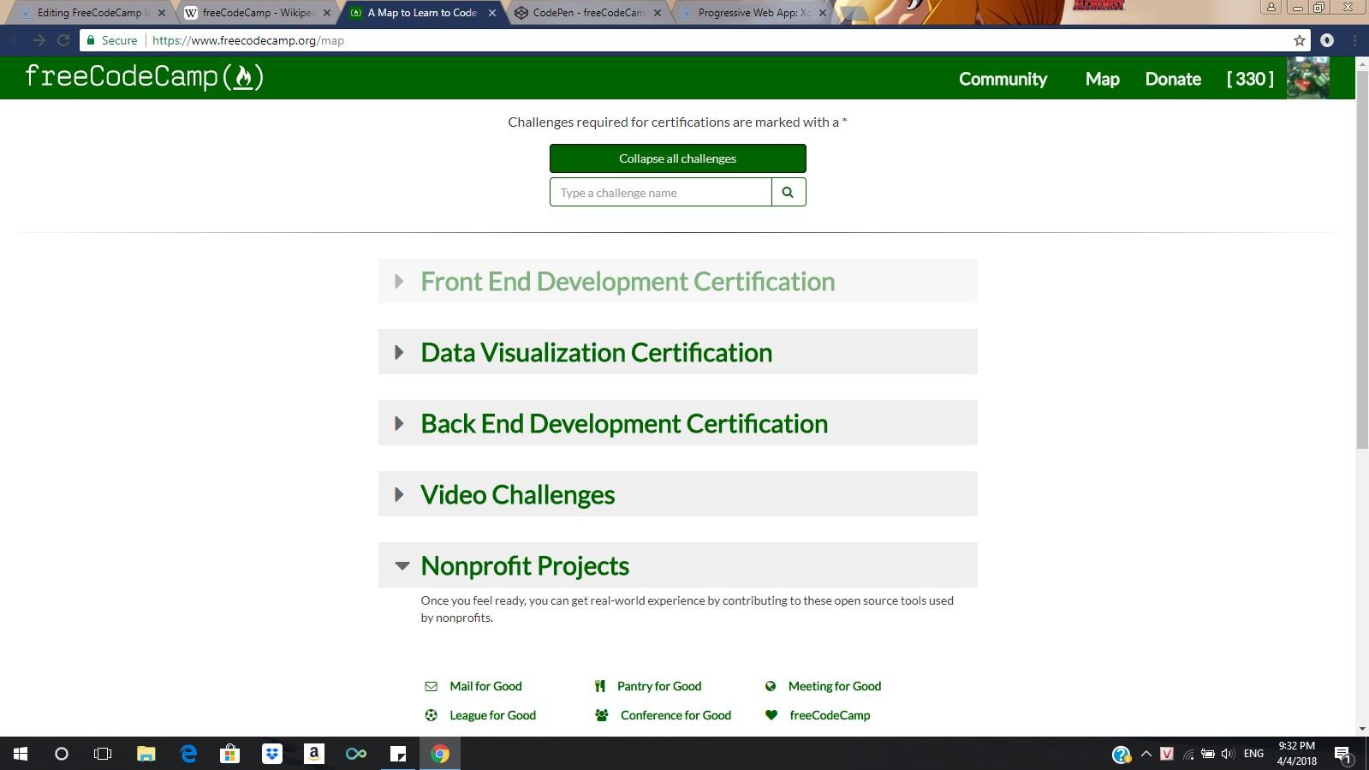This screenshot has height=770, width=1369.
Task: Open the clock and calendar flyout
Action: tap(1297, 754)
